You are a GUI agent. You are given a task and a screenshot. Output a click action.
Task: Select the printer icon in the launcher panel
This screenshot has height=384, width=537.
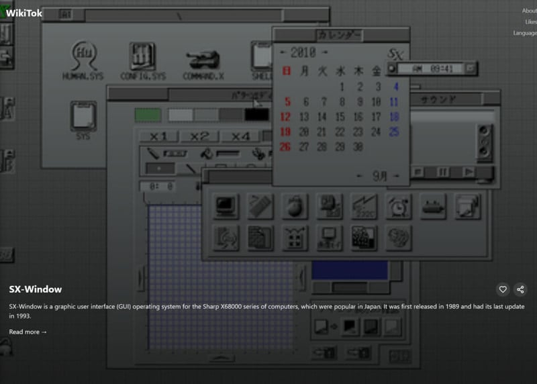[x=468, y=206]
